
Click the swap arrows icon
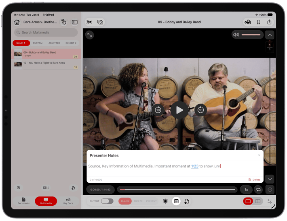click(x=270, y=201)
